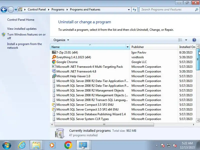This screenshot has width=200, height=150.
Task: Click the scroll left arrow of program list
Action: [x=52, y=124]
